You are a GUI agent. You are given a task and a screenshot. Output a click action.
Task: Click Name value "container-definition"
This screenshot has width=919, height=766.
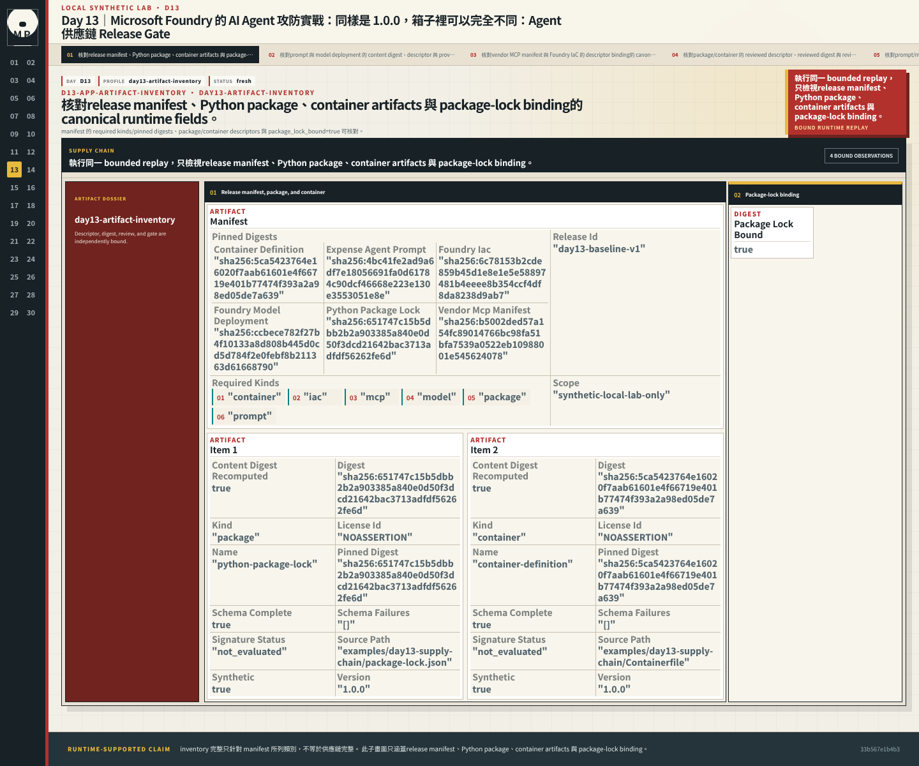pyautogui.click(x=523, y=564)
